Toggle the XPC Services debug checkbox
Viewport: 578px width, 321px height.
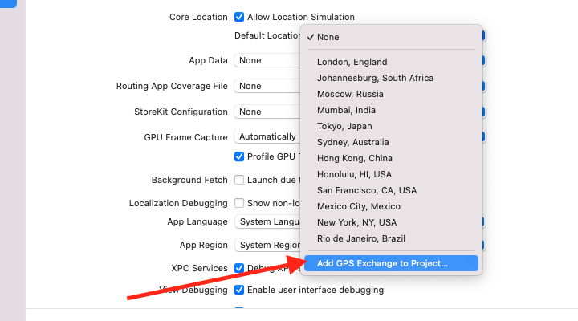239,268
